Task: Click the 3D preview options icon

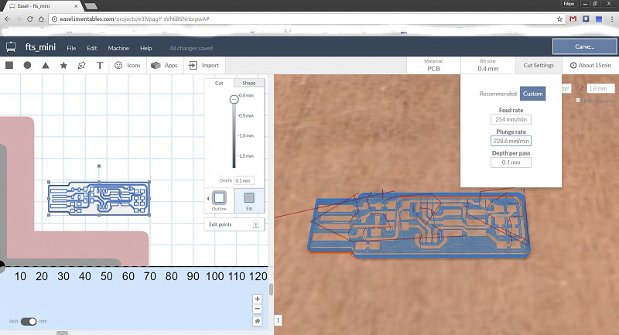Action: click(278, 320)
